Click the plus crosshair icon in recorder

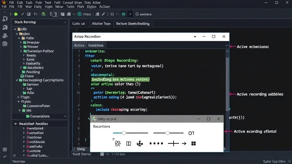point(173,143)
